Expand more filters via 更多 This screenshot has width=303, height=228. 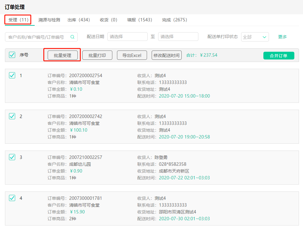tap(282, 37)
